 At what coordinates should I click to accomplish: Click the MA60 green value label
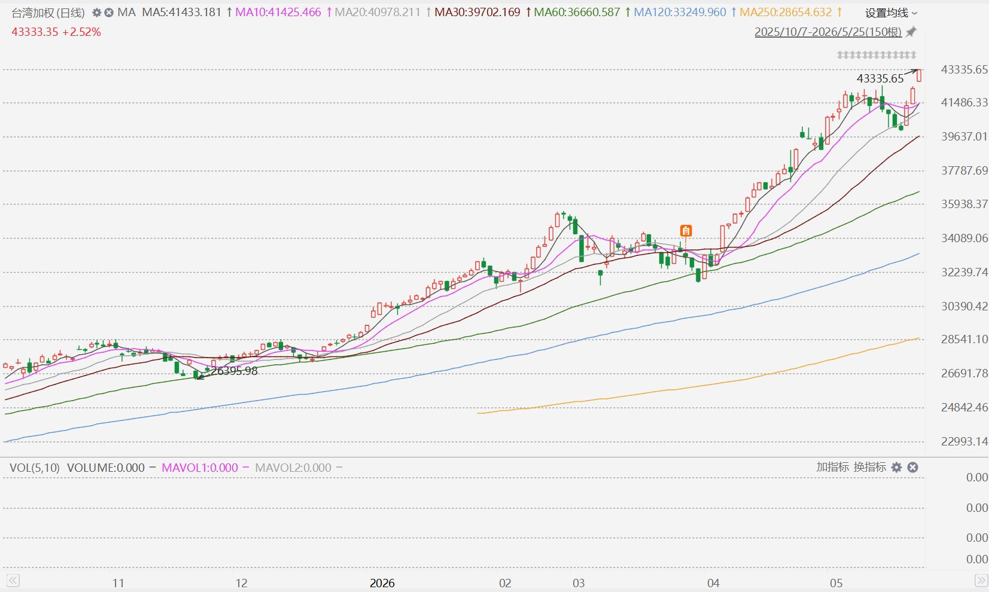point(577,13)
